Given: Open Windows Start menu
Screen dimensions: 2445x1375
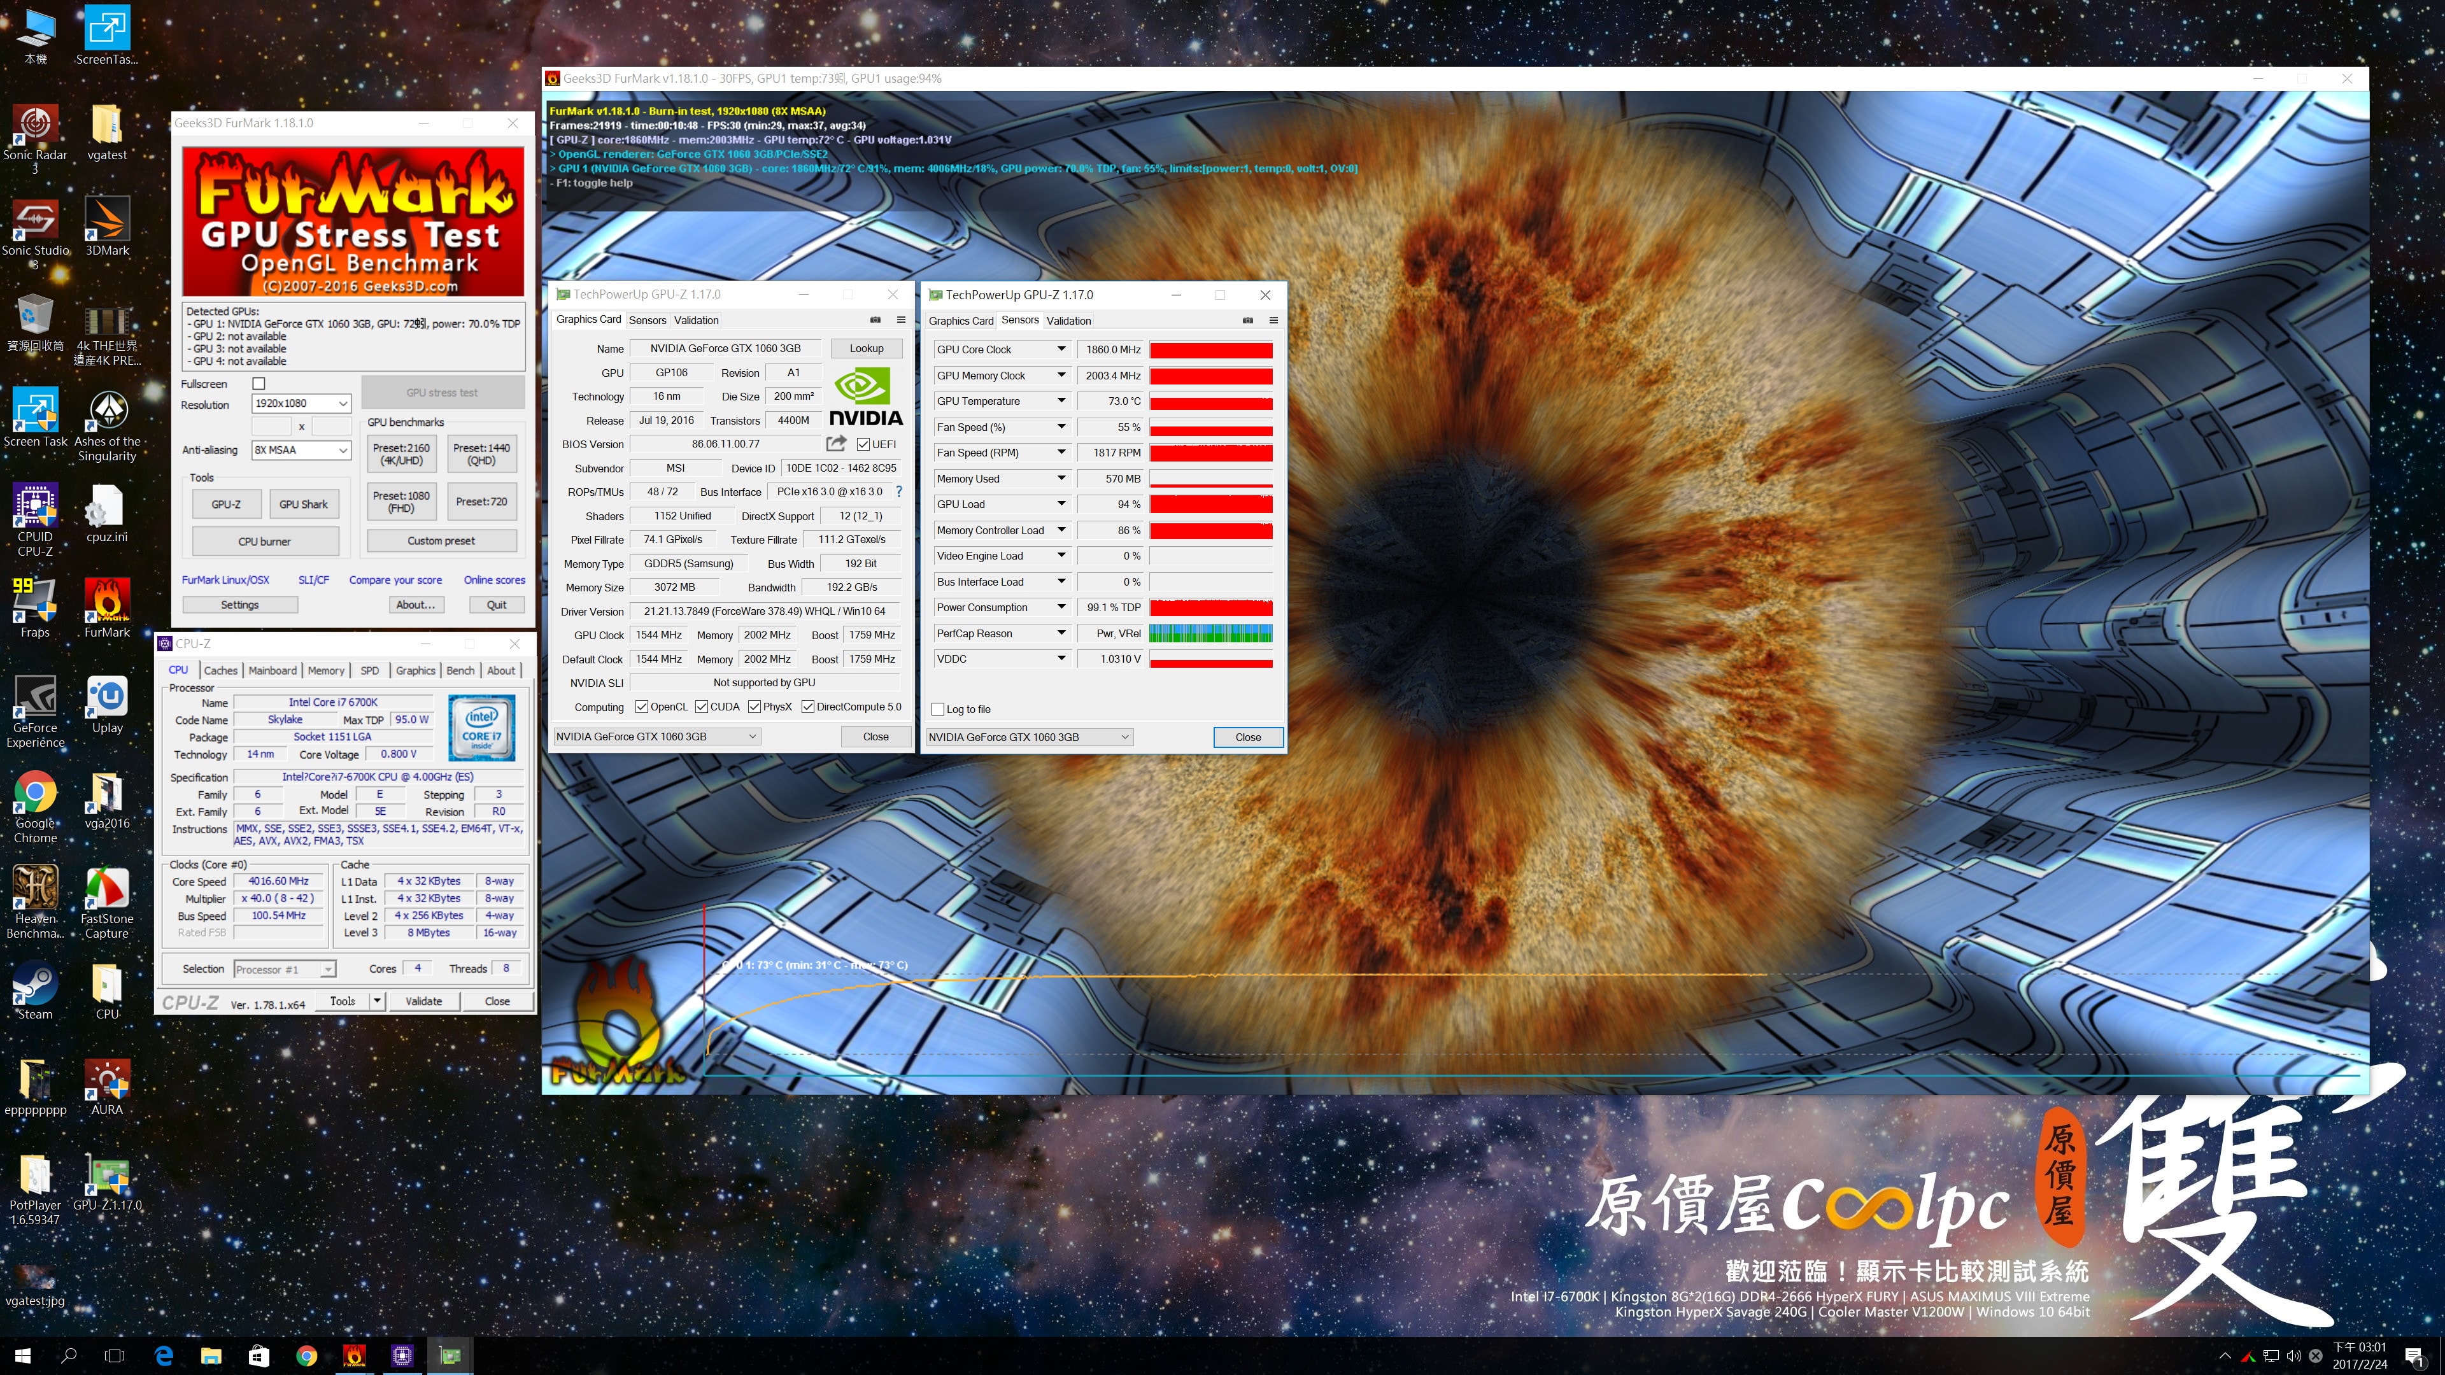Looking at the screenshot, I should click(23, 1356).
